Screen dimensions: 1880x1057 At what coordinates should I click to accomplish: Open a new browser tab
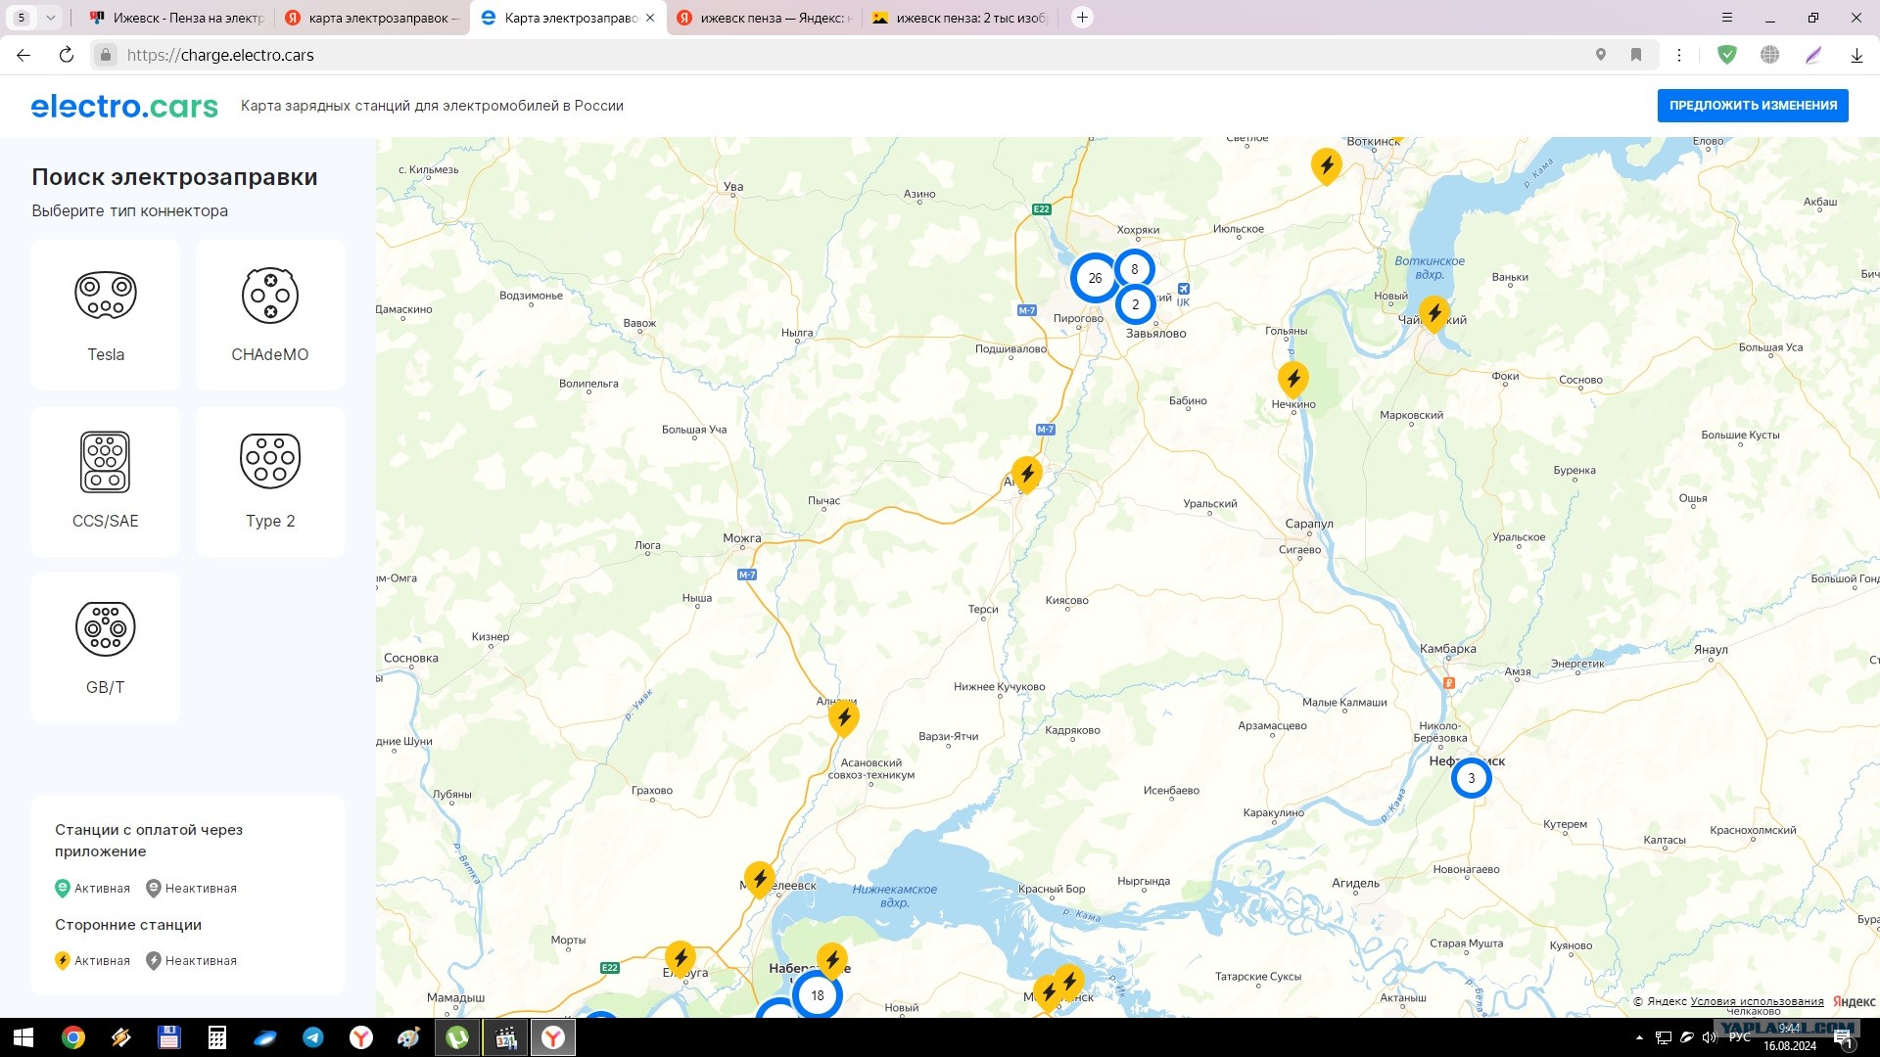tap(1082, 18)
